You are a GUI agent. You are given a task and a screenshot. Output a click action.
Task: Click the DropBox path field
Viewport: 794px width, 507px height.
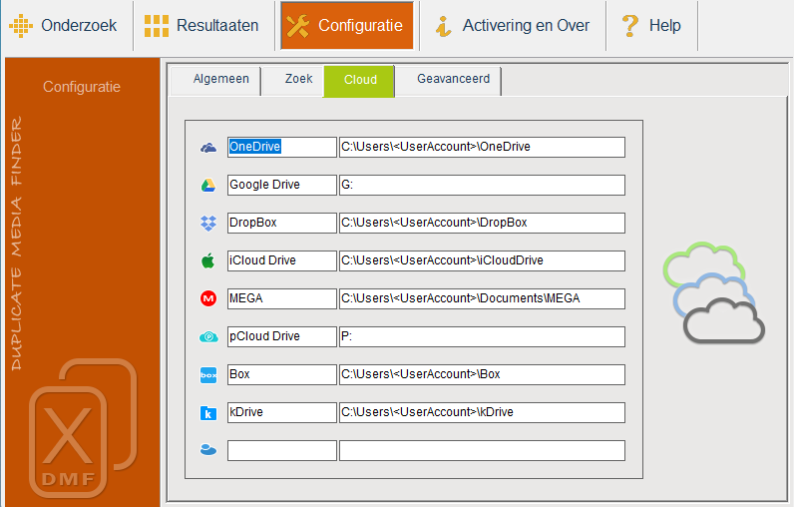(x=482, y=223)
